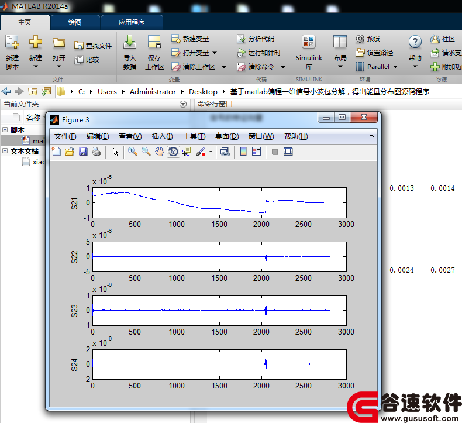Open the Desktop (桌面) menu in Figure 3
Screen dimensions: 462x423
tap(227, 136)
